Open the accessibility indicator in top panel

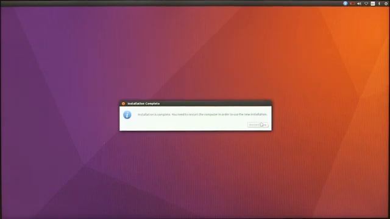pos(346,4)
